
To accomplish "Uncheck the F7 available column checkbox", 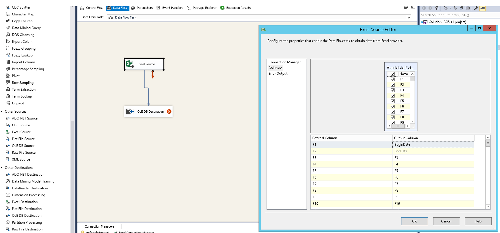I will pyautogui.click(x=393, y=112).
